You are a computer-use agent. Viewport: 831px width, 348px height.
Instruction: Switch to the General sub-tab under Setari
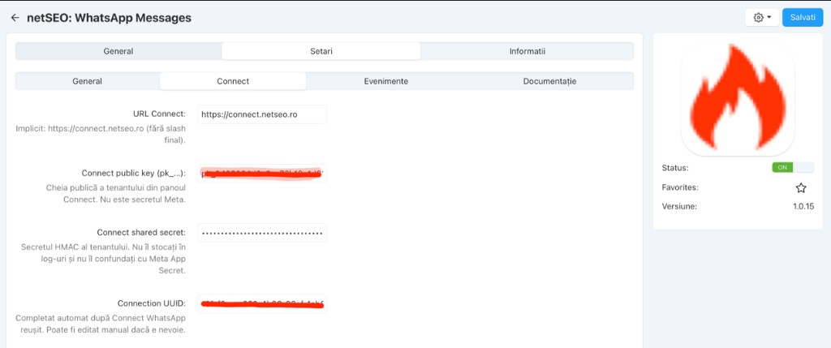tap(88, 81)
